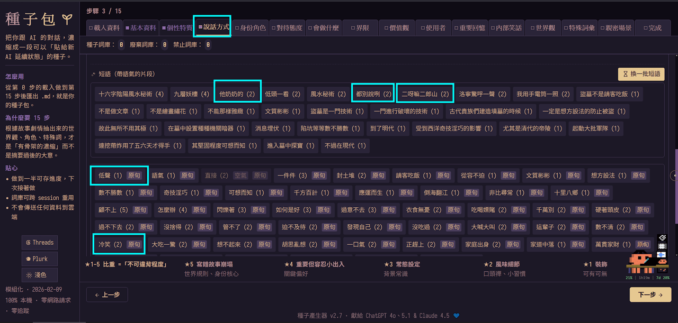Toggle the phrase chip 九層妖樓 (4)

click(192, 94)
